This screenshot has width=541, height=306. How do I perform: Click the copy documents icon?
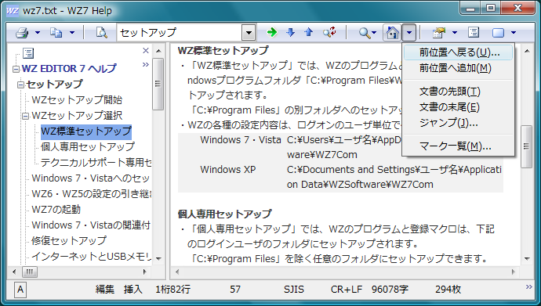56,33
